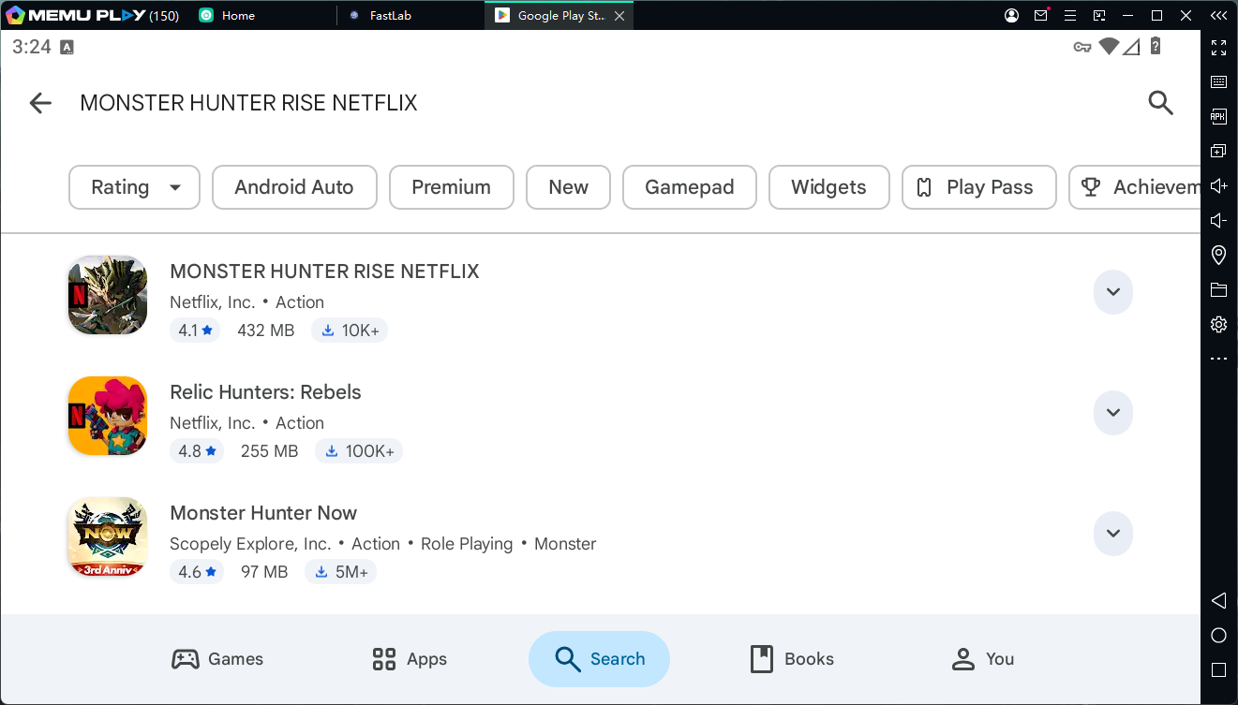
Task: Expand the Relic Hunters: Rebels result
Action: [1113, 413]
